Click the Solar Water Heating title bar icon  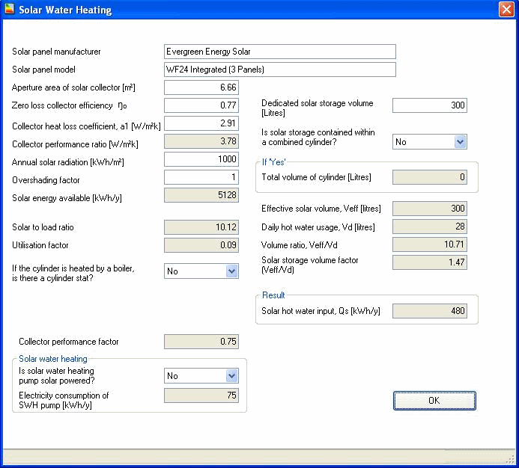[x=10, y=9]
